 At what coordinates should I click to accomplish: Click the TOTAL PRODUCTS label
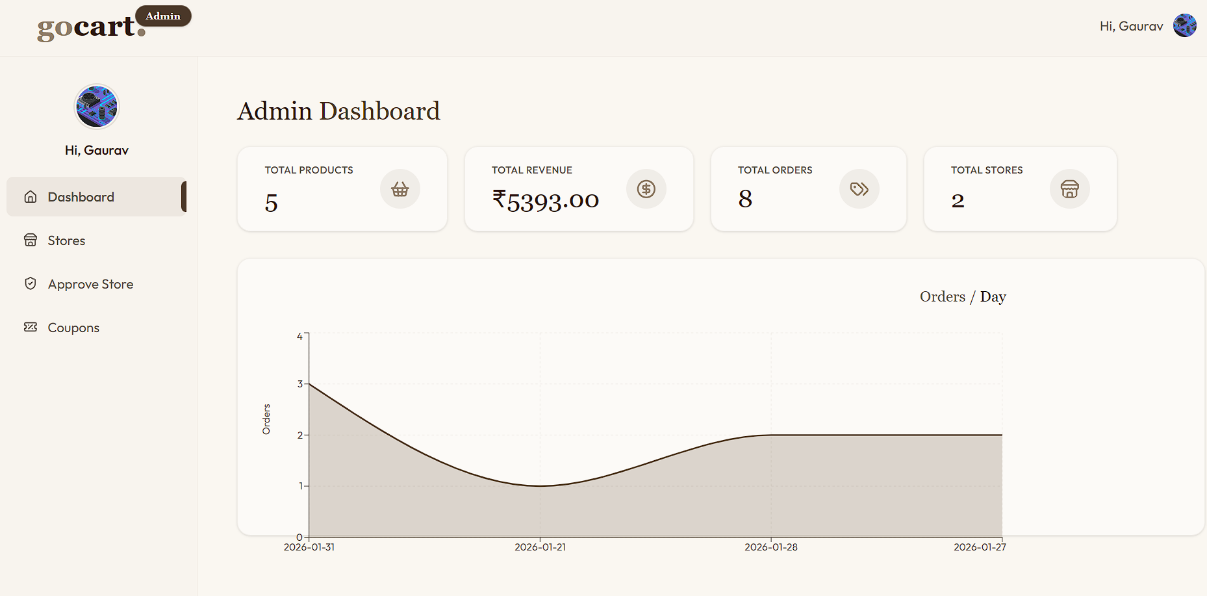pyautogui.click(x=309, y=170)
